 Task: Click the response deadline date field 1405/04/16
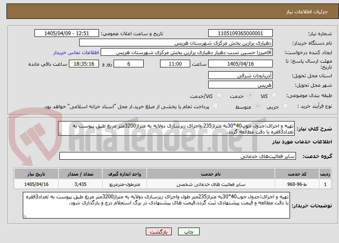point(240,64)
